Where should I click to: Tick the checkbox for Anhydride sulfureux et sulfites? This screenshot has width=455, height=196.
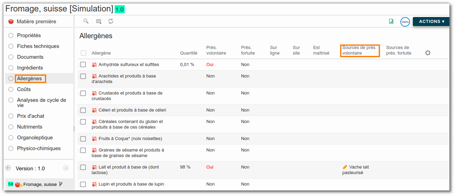tap(83, 65)
